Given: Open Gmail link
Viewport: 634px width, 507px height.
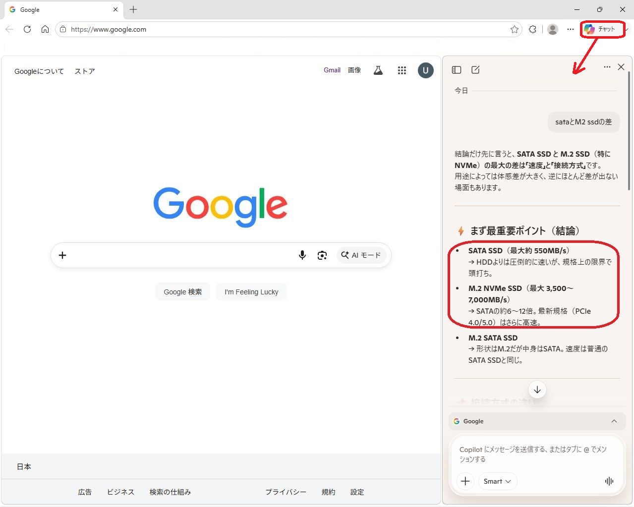Looking at the screenshot, I should [332, 70].
